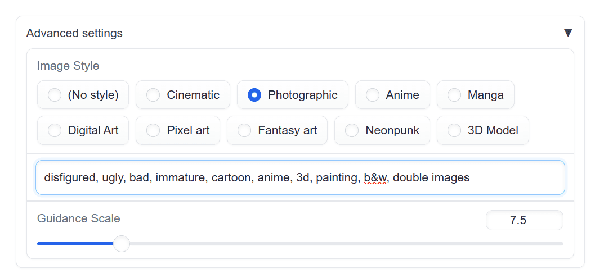This screenshot has width=595, height=278.
Task: Click the Guidance Scale slider track midpoint
Action: (x=300, y=244)
